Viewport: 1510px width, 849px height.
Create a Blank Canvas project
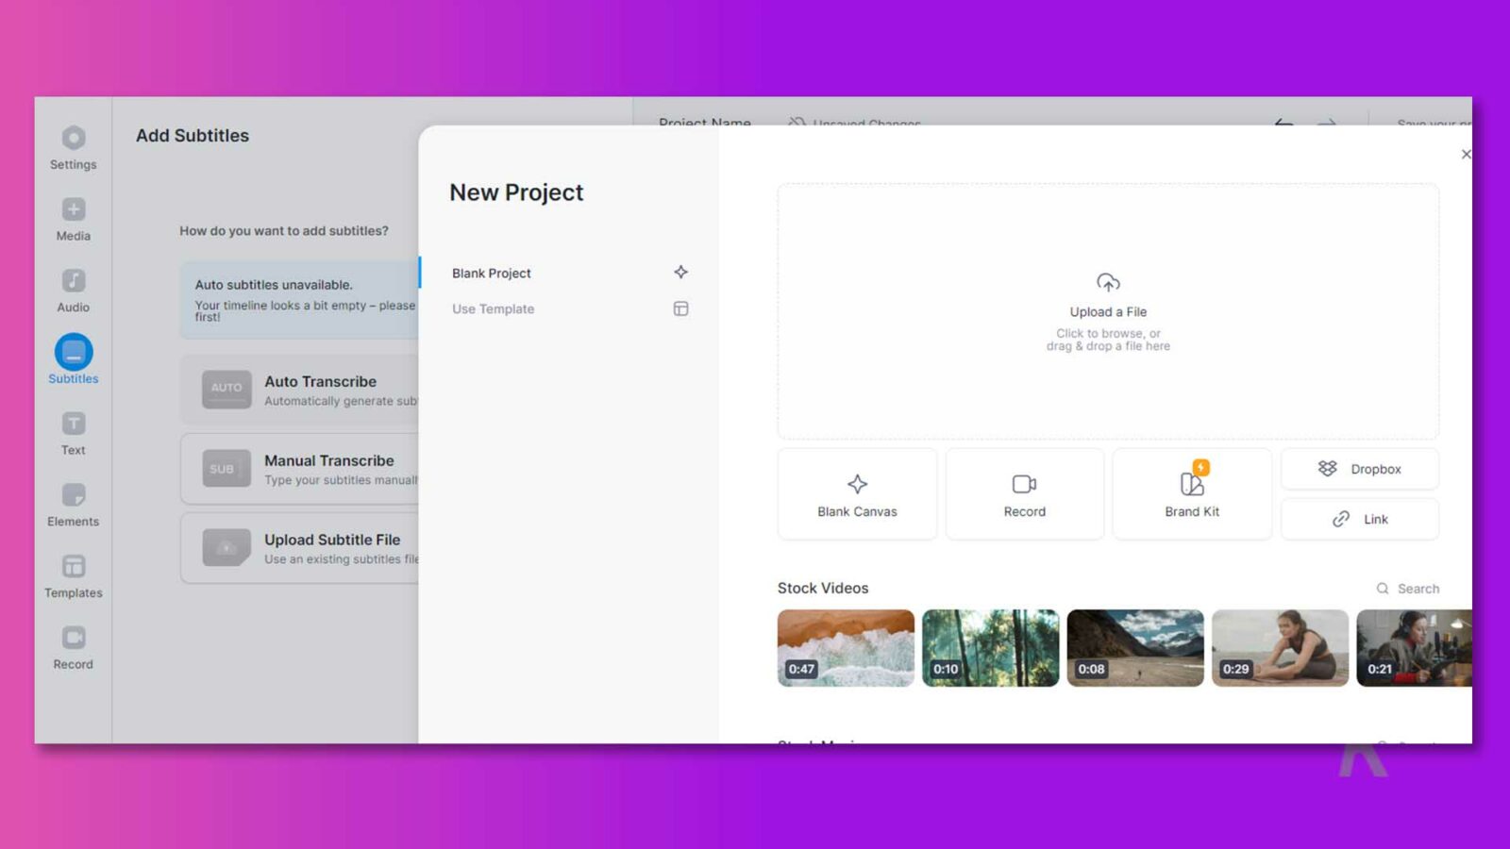857,494
